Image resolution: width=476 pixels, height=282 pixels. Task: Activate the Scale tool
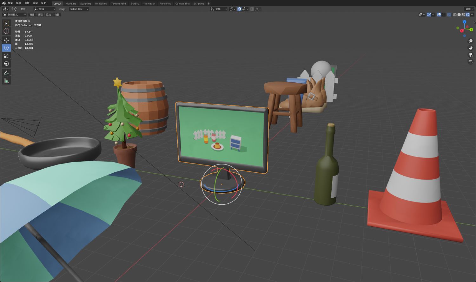[x=6, y=56]
